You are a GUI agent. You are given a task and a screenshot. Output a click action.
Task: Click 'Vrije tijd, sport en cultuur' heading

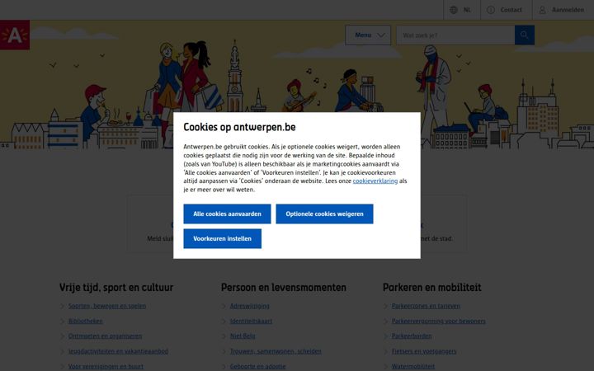point(116,288)
